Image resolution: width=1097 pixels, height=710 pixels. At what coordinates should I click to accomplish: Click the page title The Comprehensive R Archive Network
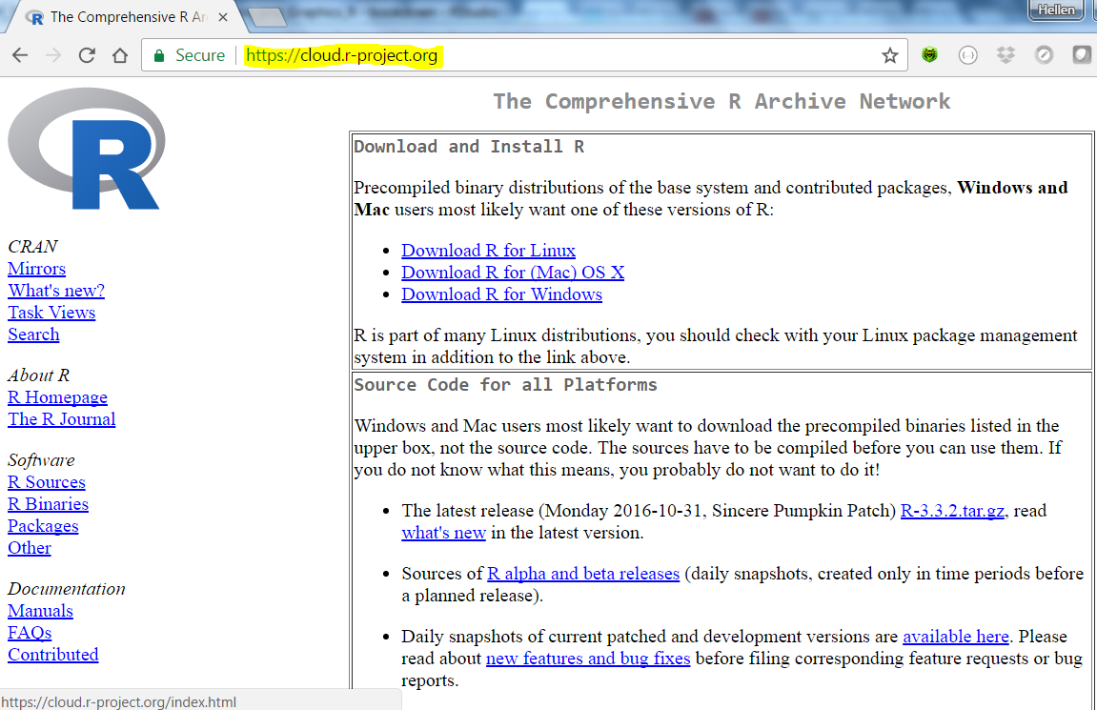(721, 101)
